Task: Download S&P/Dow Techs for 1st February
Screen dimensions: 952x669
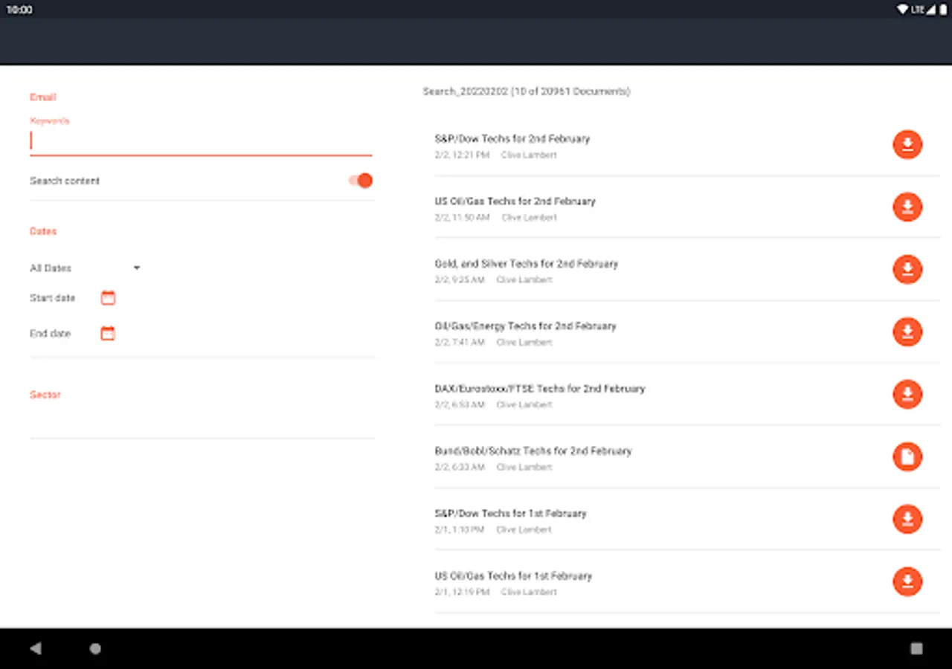Action: click(907, 520)
